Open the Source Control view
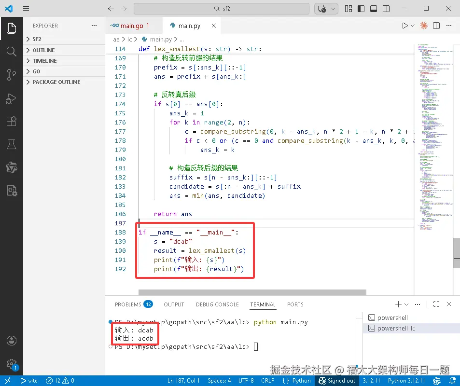460x386 pixels. tap(11, 74)
